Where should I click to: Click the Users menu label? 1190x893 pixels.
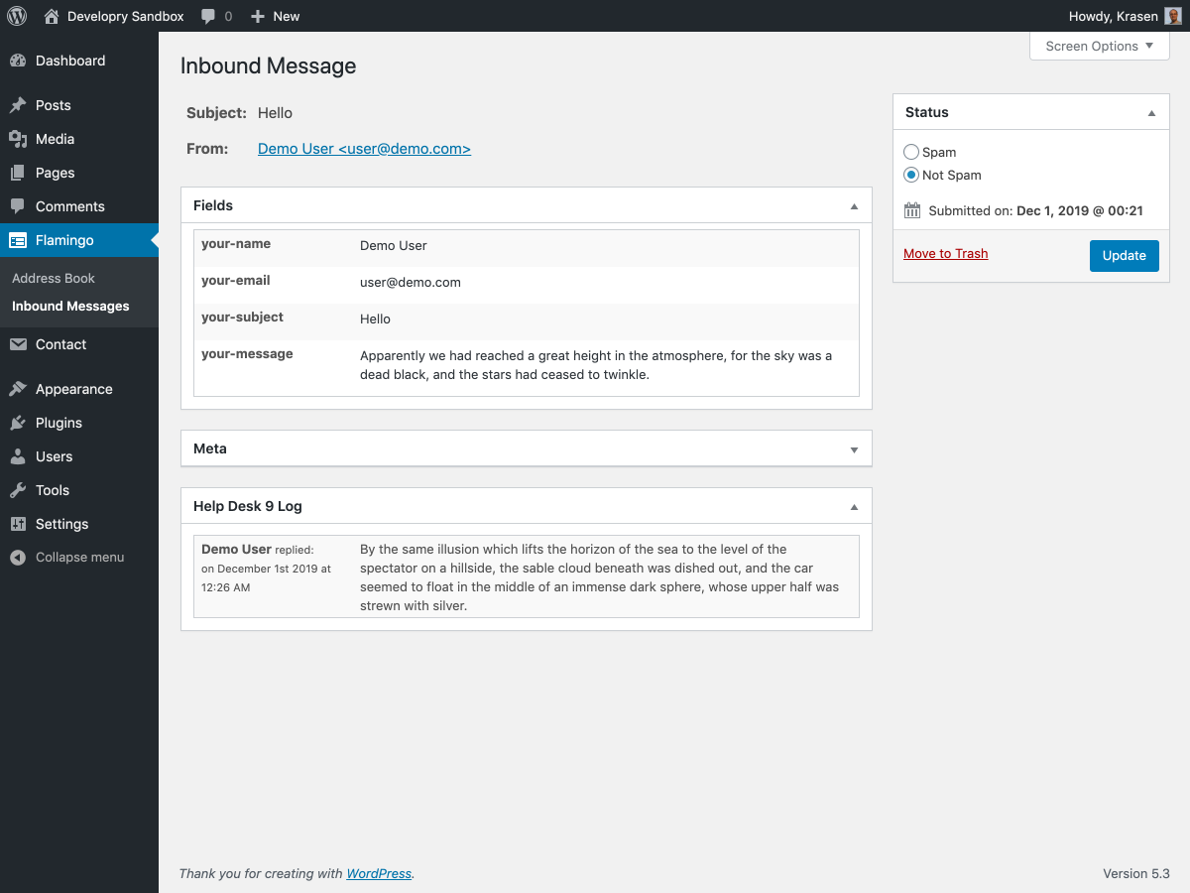[54, 456]
